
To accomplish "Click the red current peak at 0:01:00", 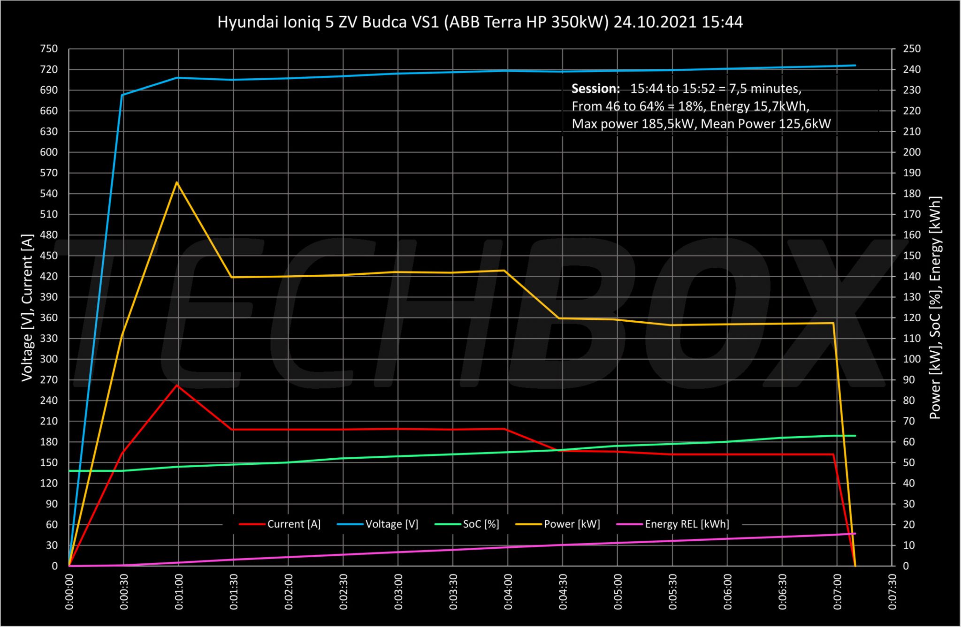I will pyautogui.click(x=176, y=385).
